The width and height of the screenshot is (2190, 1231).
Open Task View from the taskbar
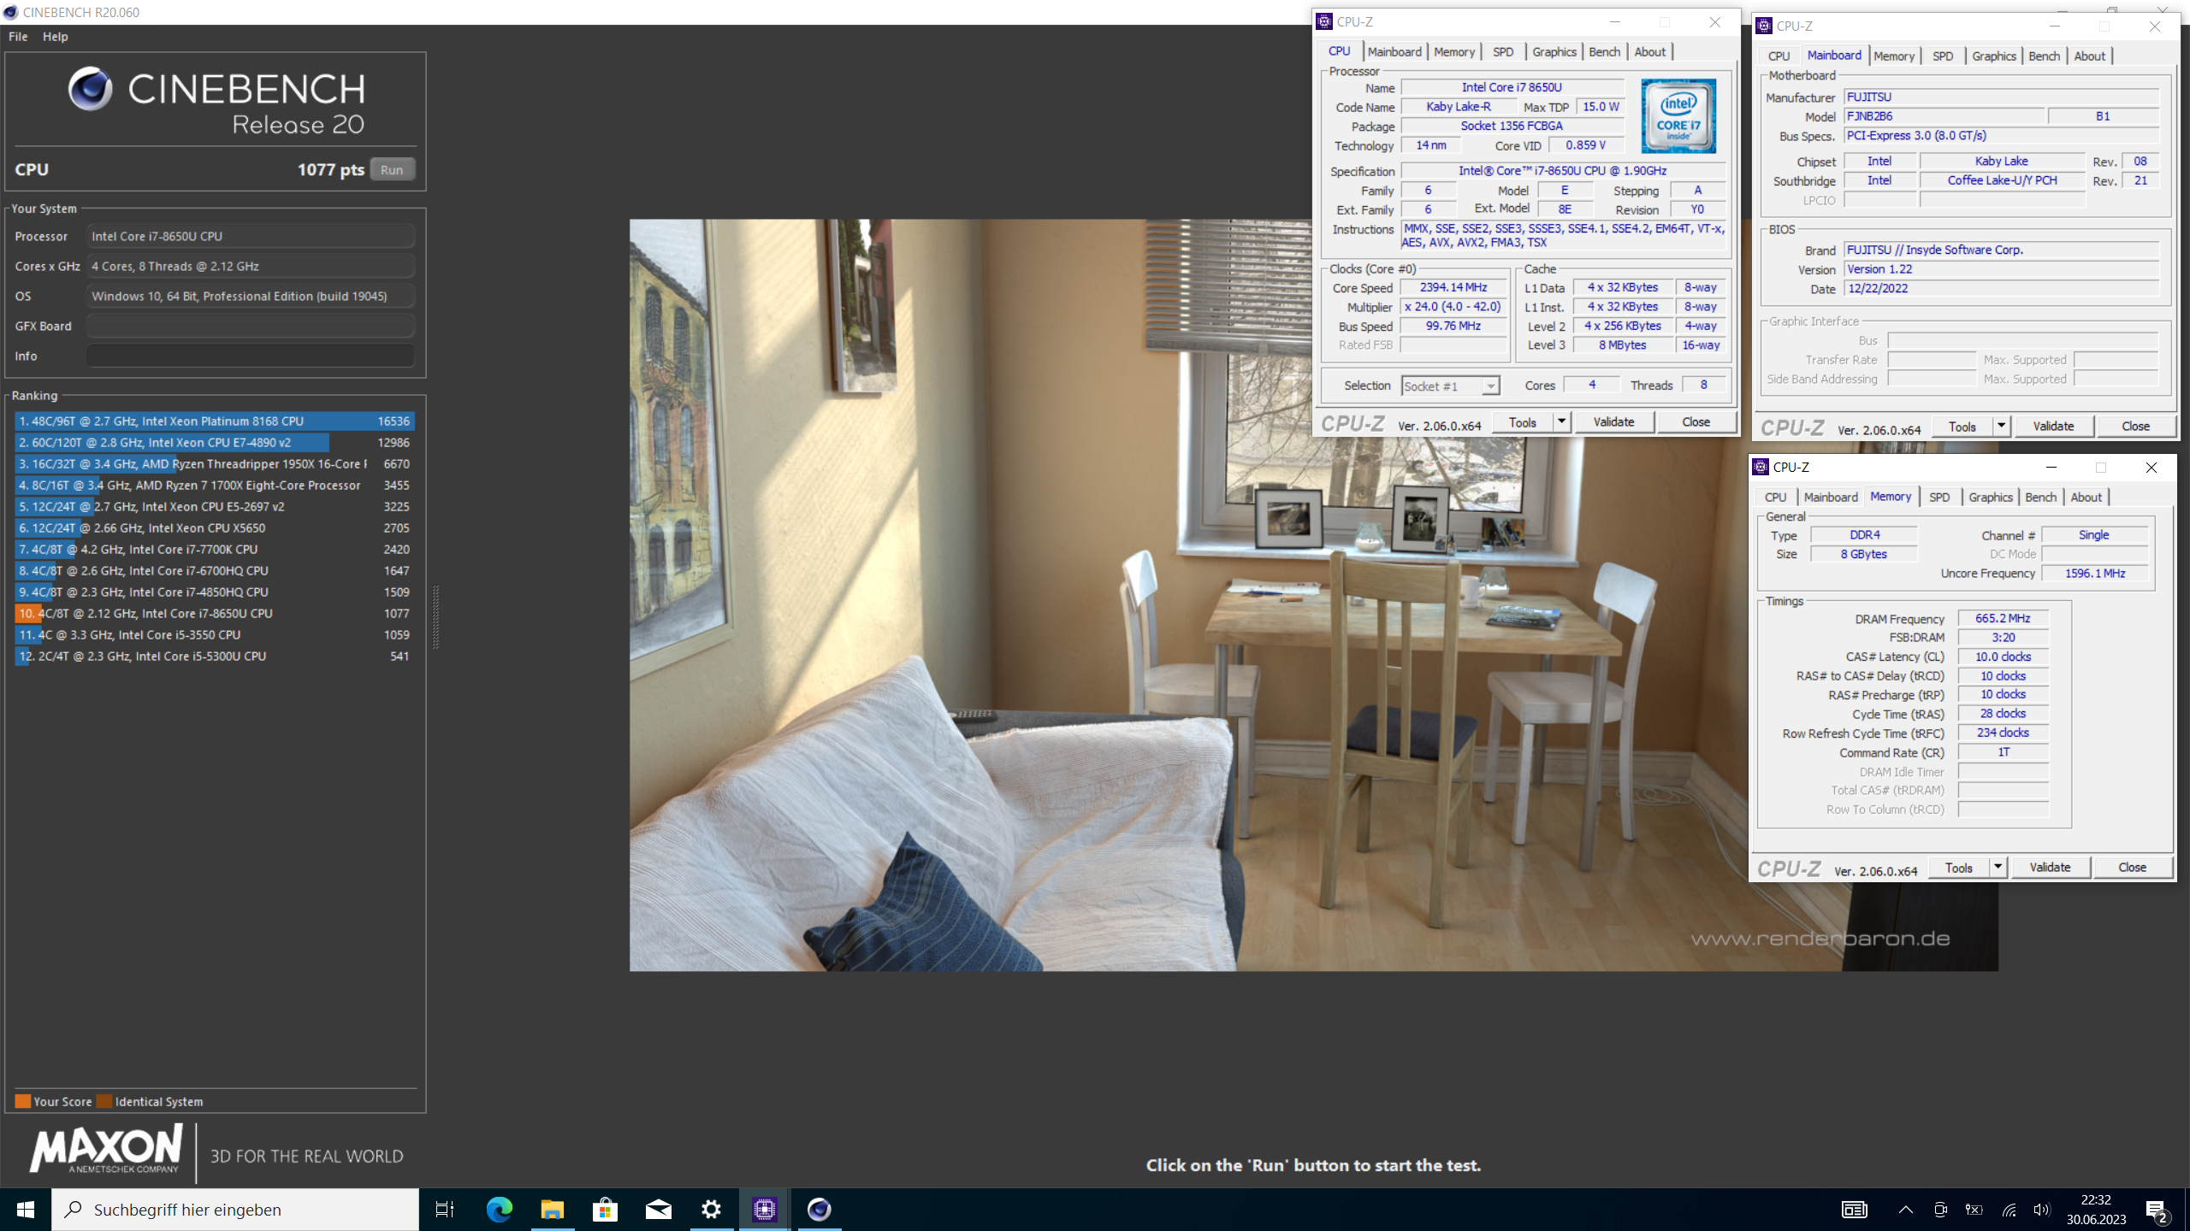(445, 1209)
